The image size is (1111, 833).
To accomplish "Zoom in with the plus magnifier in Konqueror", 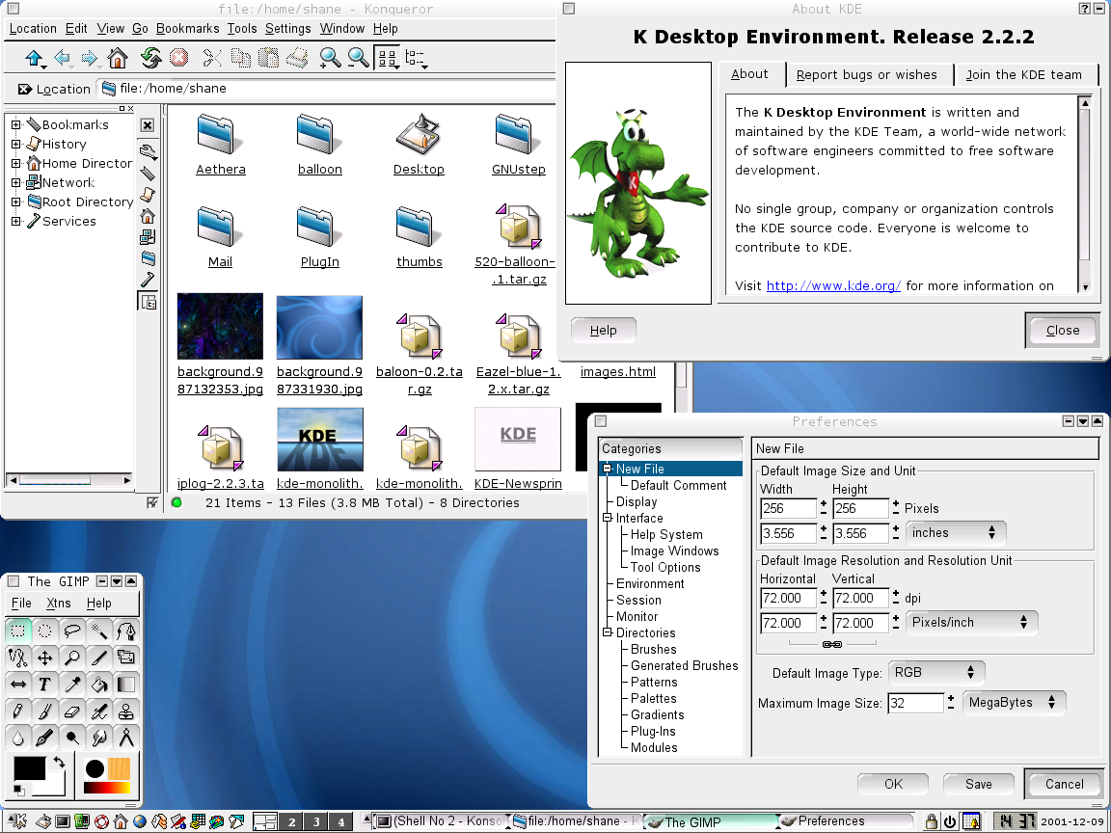I will click(x=330, y=58).
